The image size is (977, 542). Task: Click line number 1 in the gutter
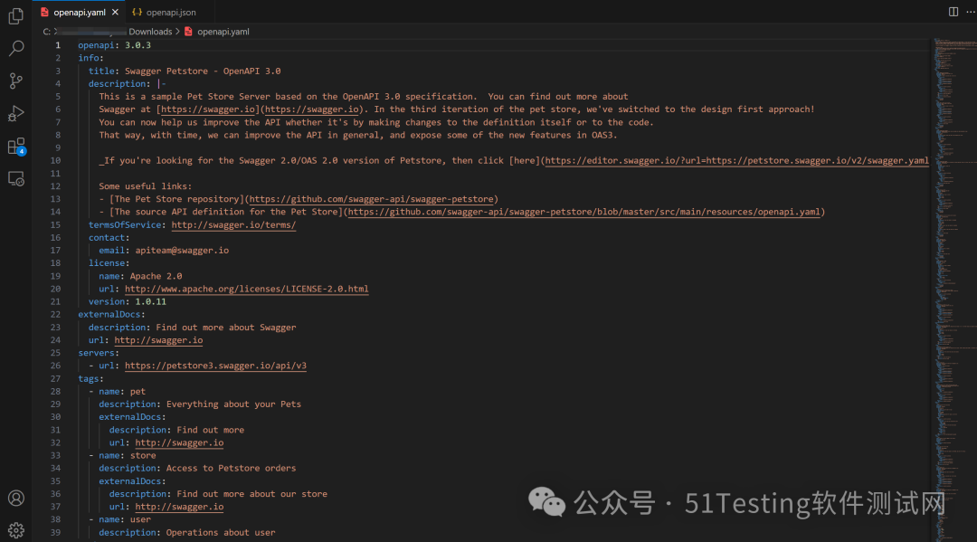(x=58, y=45)
